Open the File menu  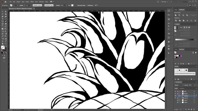[x=11, y=2]
